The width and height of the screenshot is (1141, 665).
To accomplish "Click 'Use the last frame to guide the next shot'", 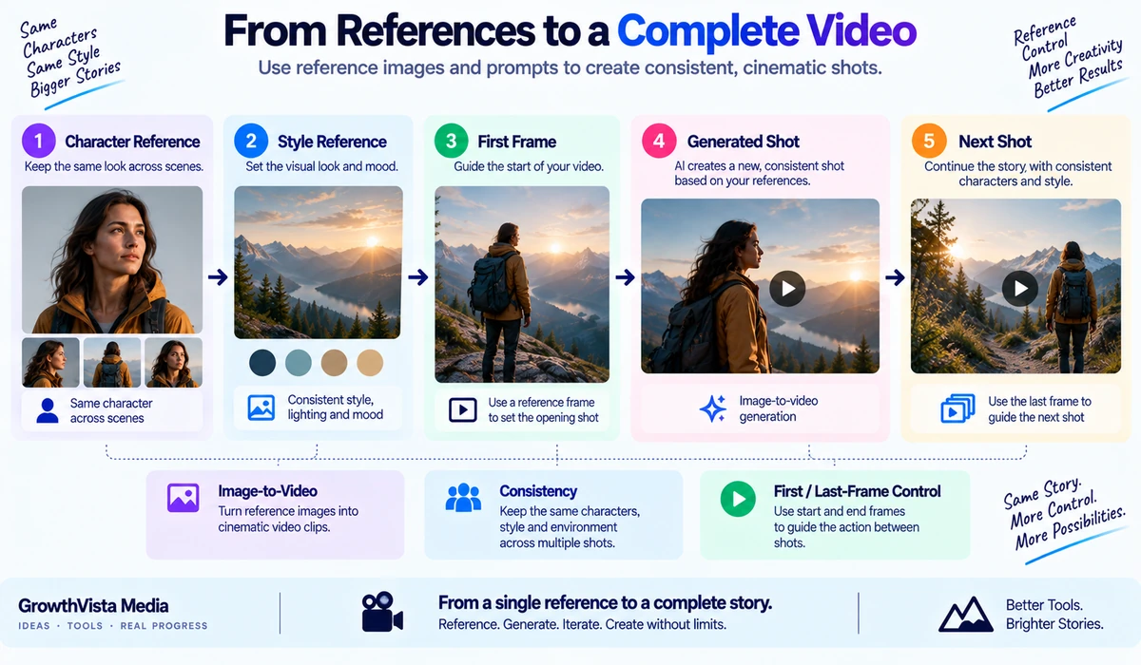I will point(1039,408).
